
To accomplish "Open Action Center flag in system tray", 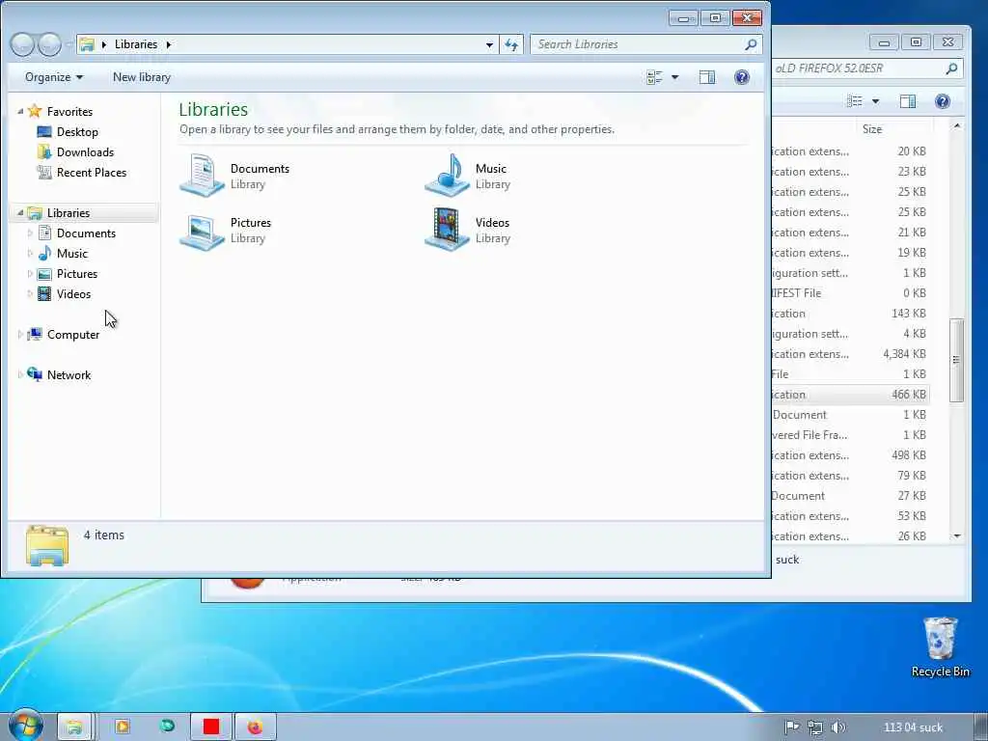I will tap(792, 727).
